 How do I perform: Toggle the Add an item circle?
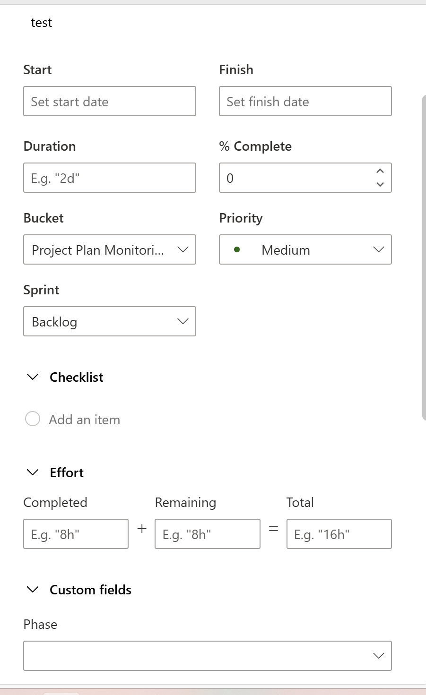click(33, 419)
